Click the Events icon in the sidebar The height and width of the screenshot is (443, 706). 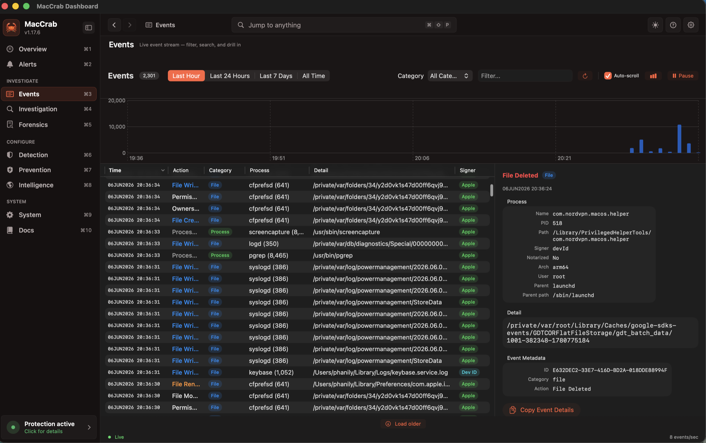(x=10, y=94)
